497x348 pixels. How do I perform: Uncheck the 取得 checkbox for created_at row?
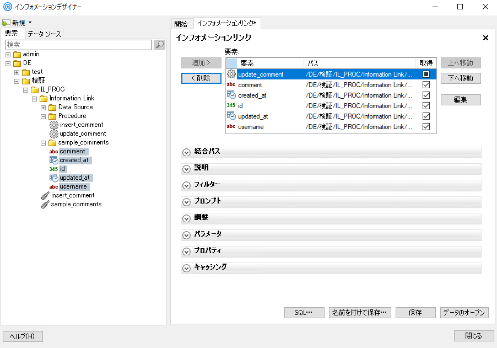tap(426, 95)
